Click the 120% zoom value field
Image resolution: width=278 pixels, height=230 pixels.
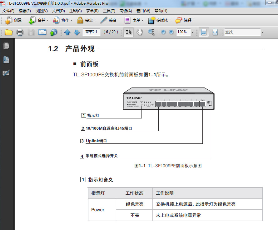(x=183, y=32)
